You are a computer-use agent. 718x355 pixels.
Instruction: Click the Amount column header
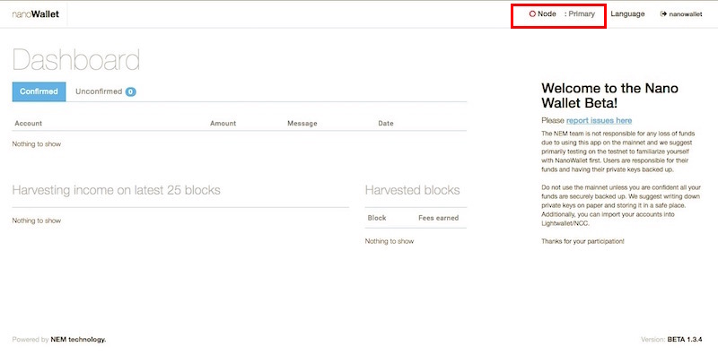click(223, 124)
